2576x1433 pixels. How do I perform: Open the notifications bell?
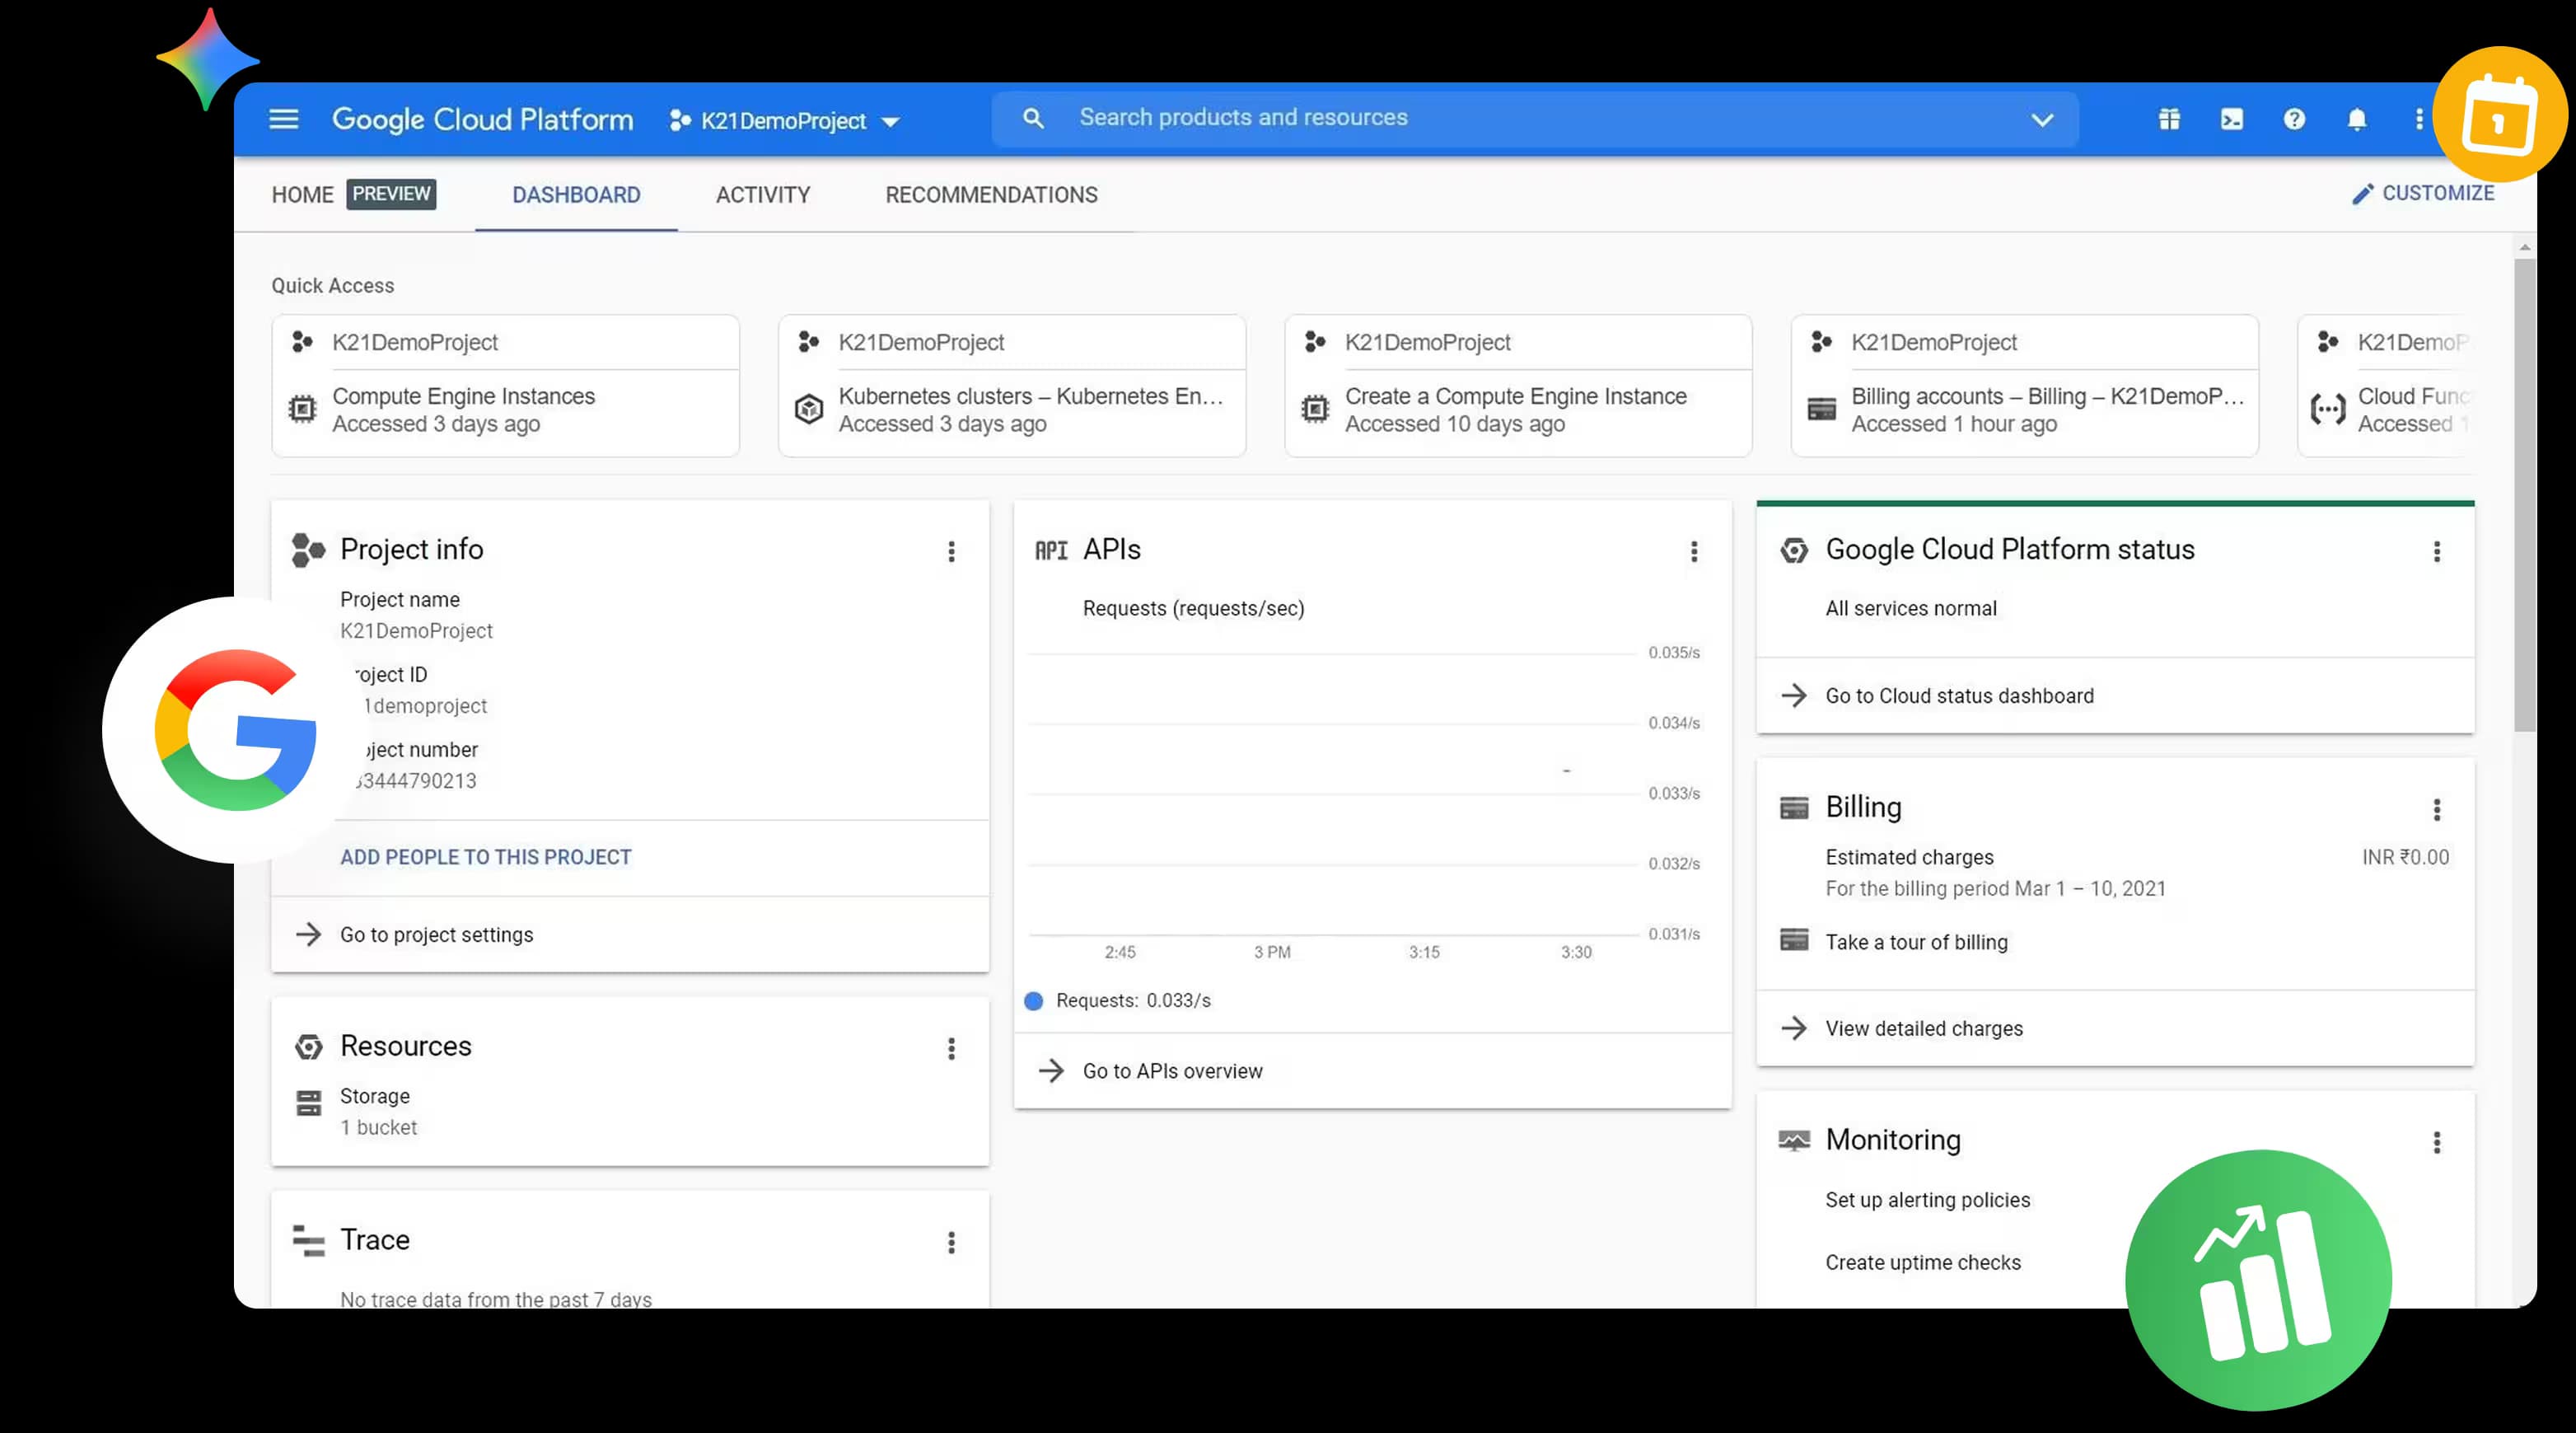click(2357, 119)
